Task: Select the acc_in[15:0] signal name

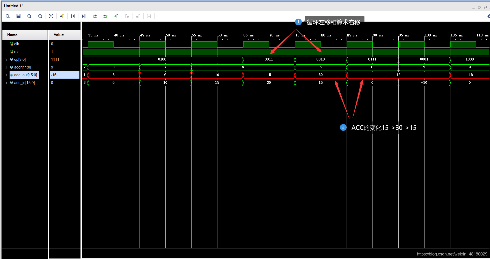Action: pyautogui.click(x=24, y=83)
